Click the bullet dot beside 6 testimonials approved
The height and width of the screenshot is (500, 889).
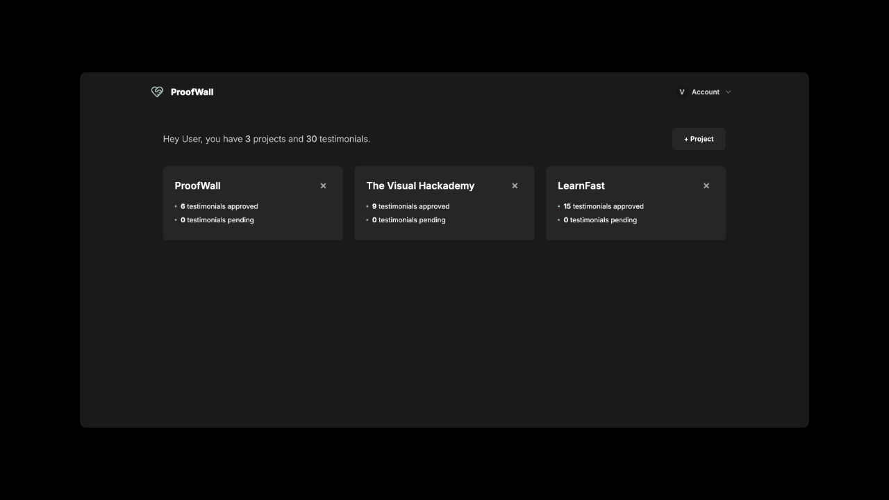pos(176,206)
